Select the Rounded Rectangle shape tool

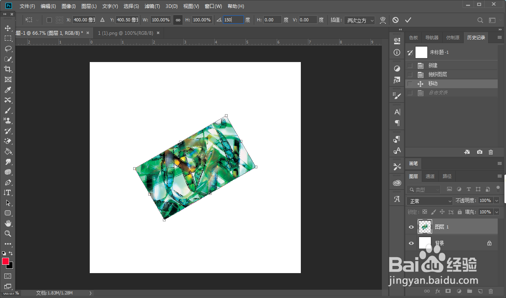(x=8, y=213)
